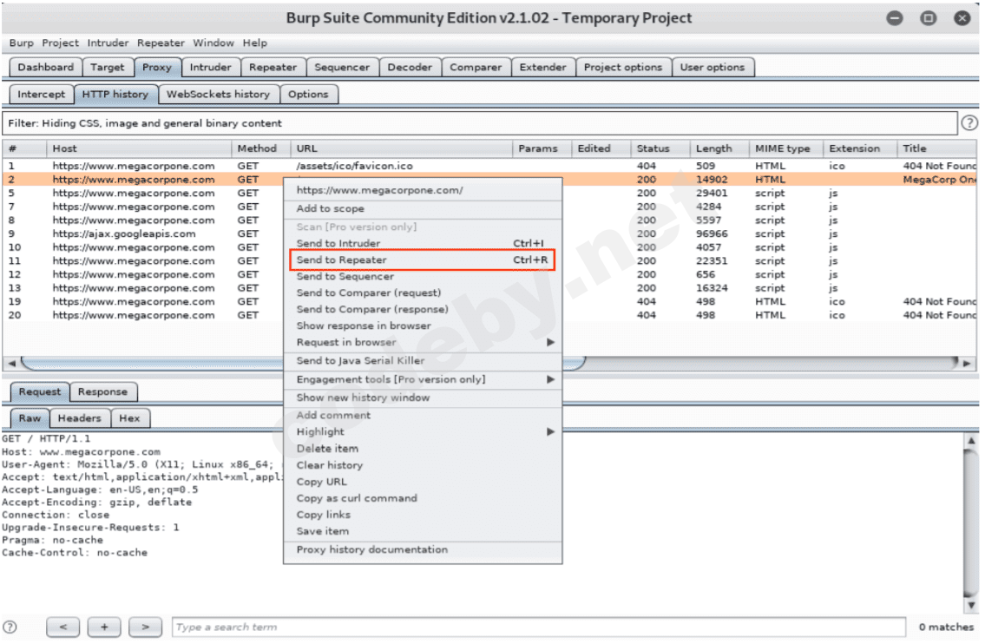Open the Help menu
Screen dimensions: 985x644
(x=255, y=43)
